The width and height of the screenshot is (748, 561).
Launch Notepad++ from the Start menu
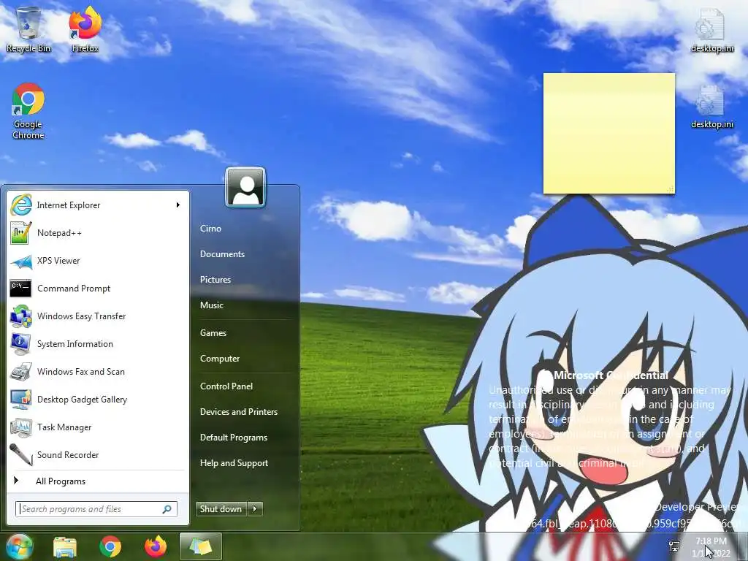(x=97, y=233)
